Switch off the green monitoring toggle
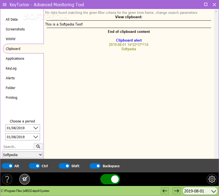The width and height of the screenshot is (219, 196). pos(110,179)
